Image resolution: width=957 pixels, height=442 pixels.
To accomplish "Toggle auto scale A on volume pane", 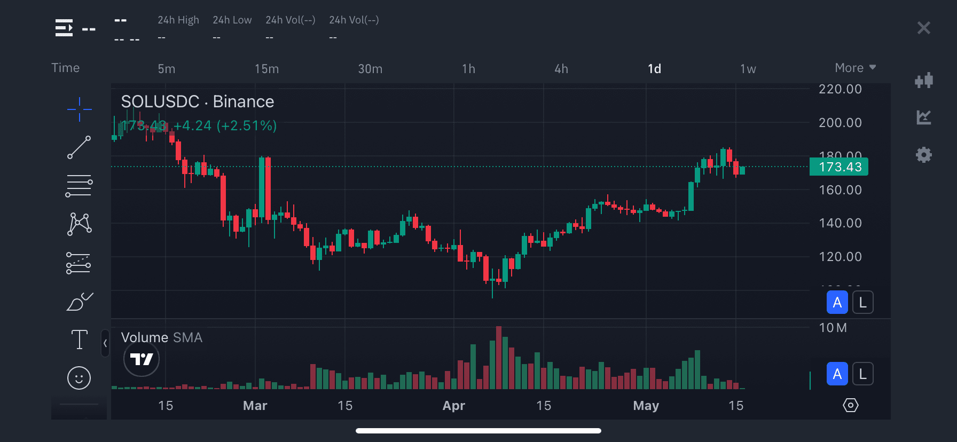I will (x=837, y=374).
